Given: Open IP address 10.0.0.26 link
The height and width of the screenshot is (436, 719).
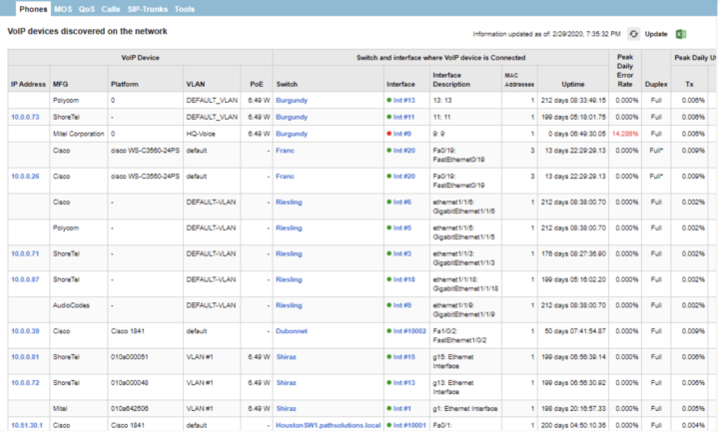Looking at the screenshot, I should click(25, 177).
